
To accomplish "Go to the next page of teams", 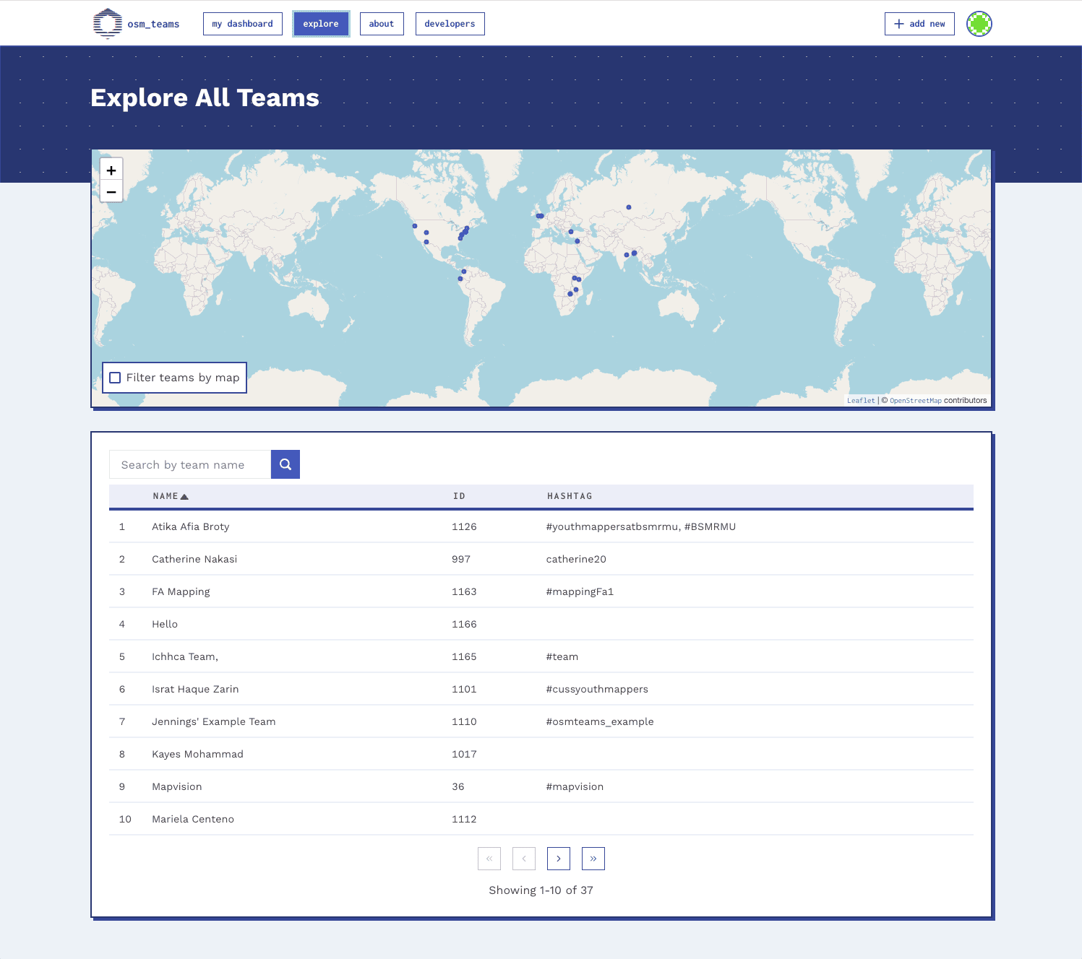I will [x=558, y=859].
